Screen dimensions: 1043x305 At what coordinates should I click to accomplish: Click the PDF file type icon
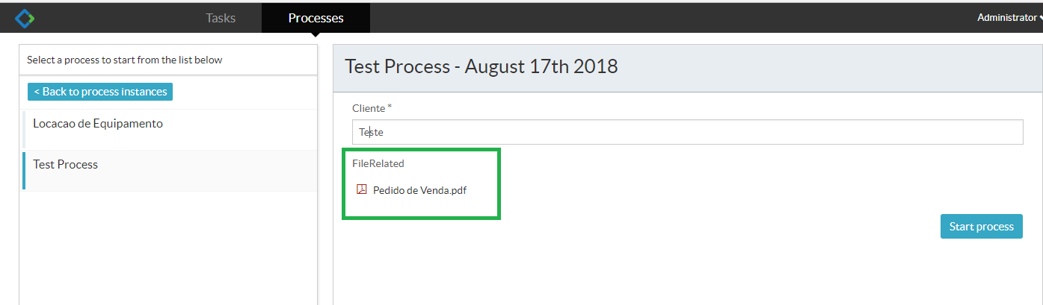(362, 189)
